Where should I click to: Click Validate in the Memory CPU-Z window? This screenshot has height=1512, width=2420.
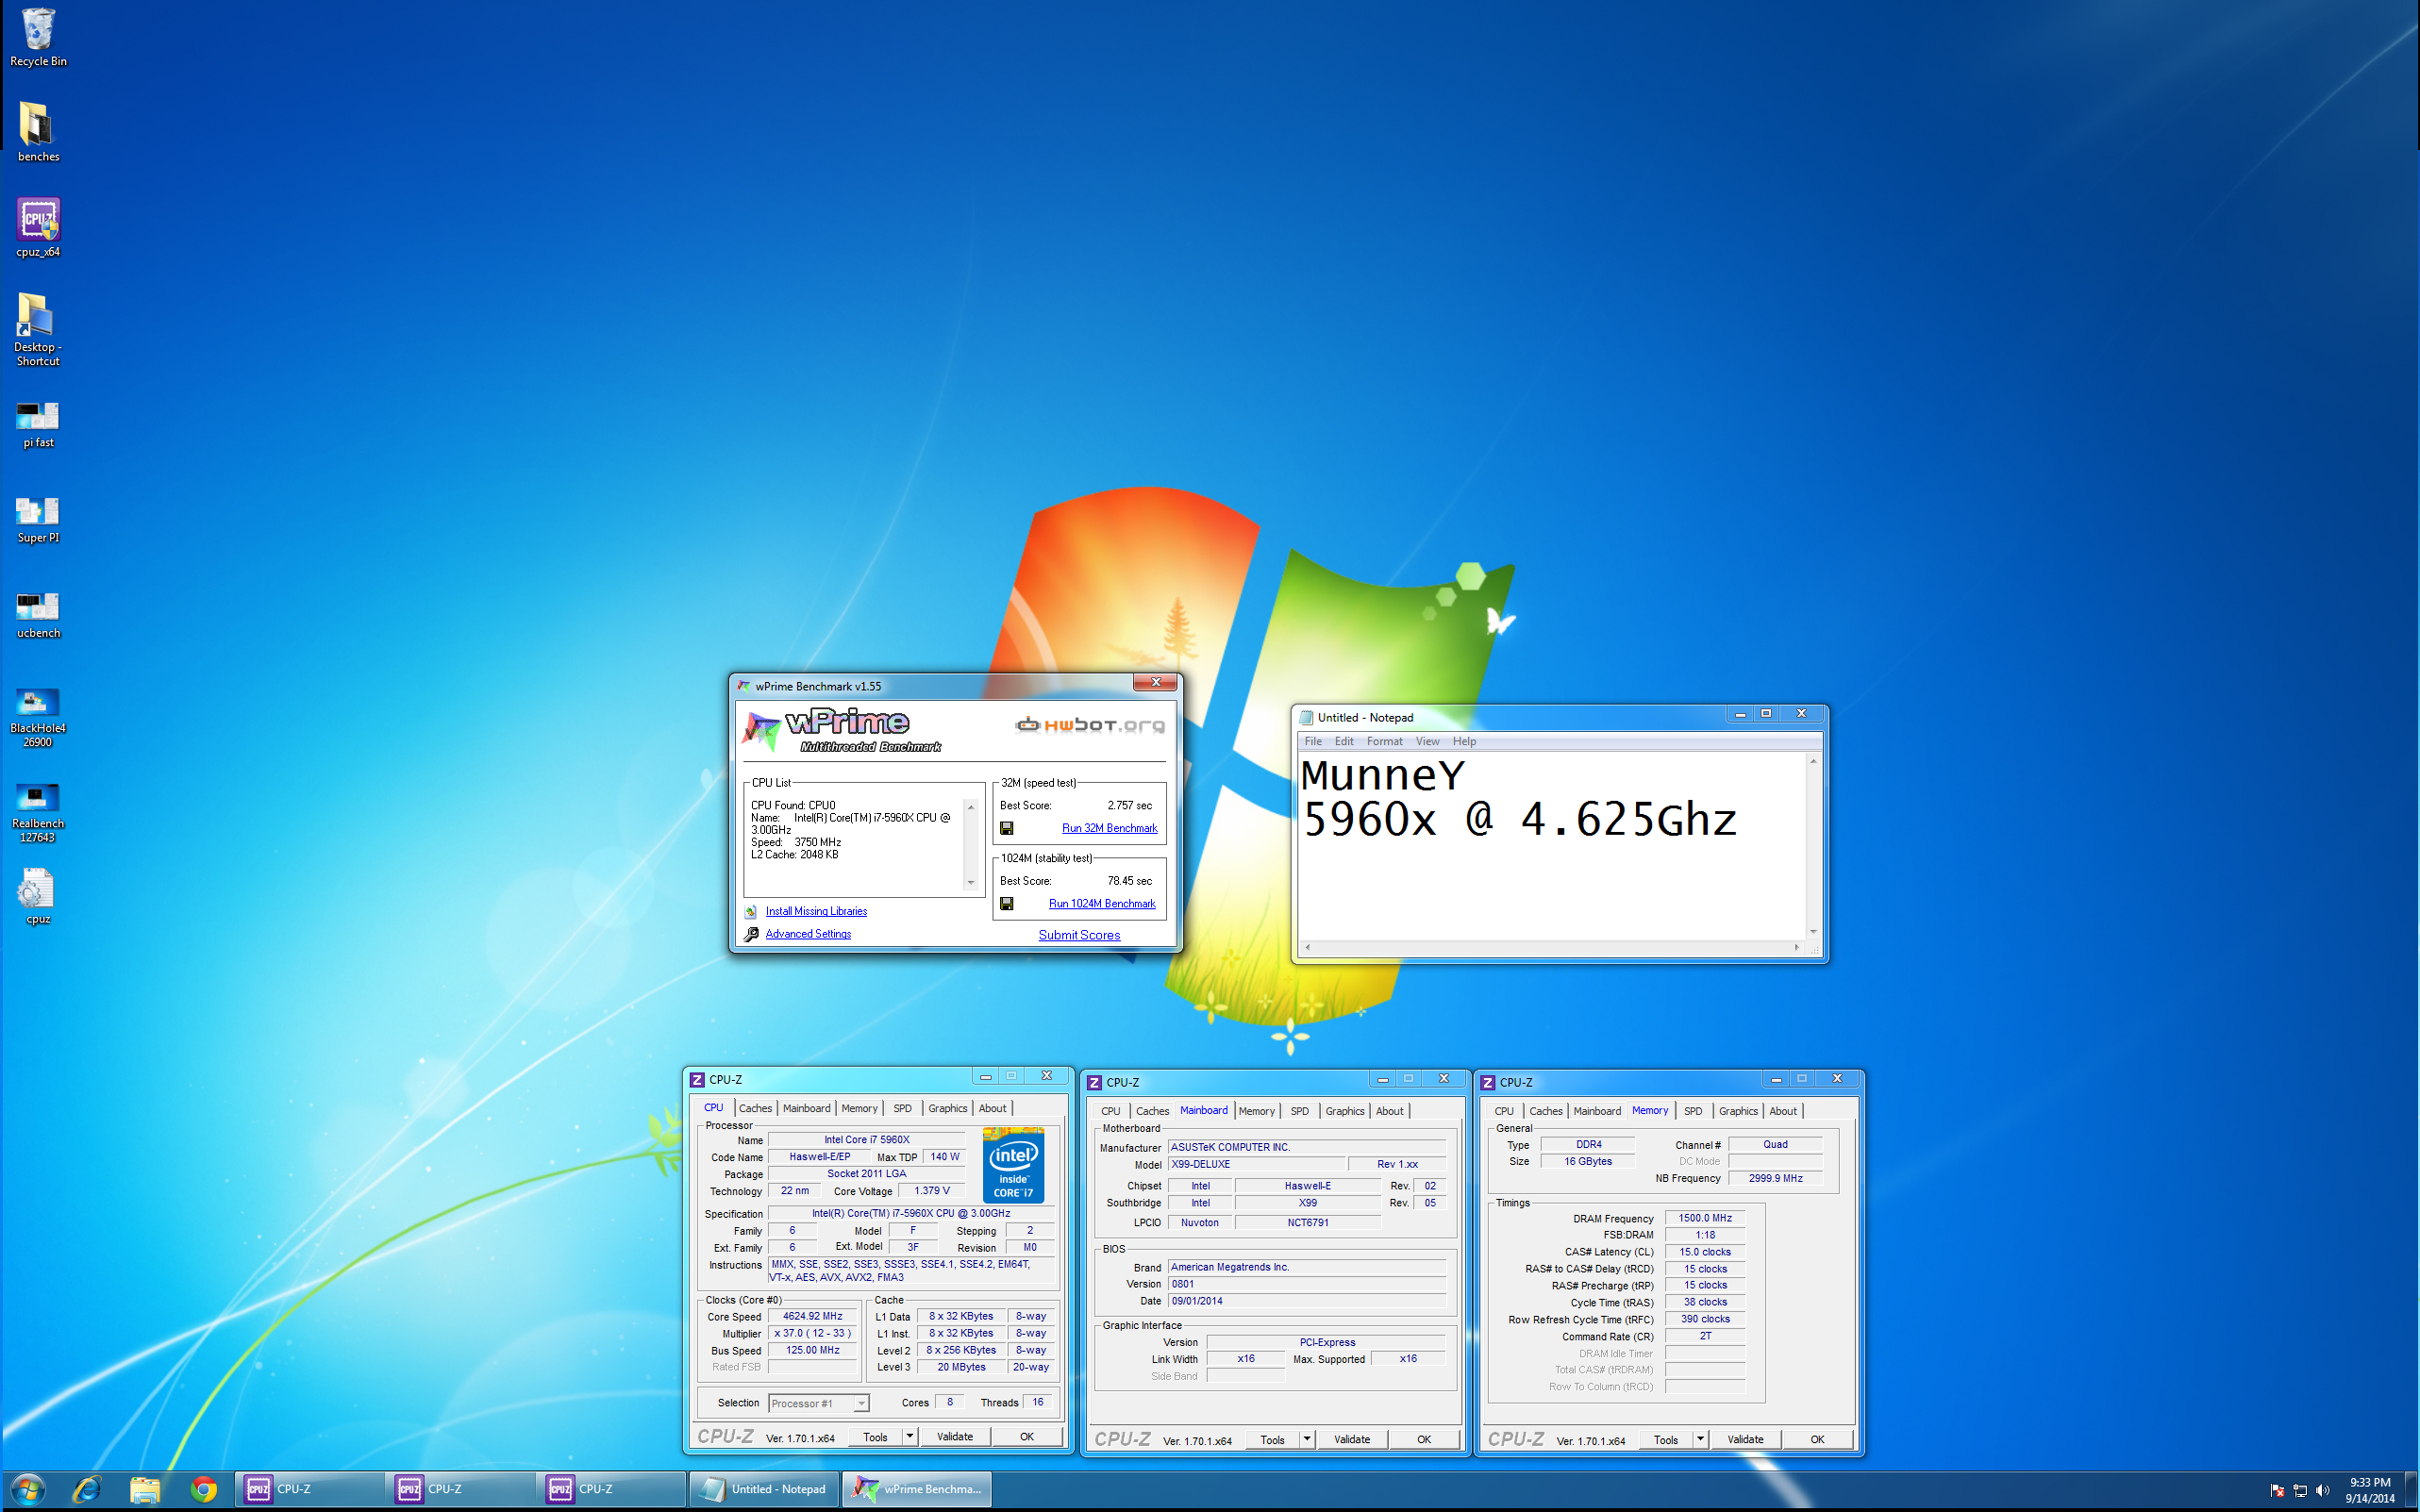pos(1745,1440)
